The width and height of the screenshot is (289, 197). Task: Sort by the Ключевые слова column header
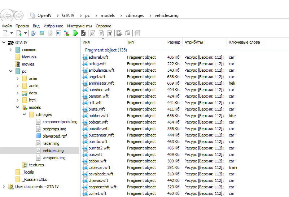(x=245, y=42)
